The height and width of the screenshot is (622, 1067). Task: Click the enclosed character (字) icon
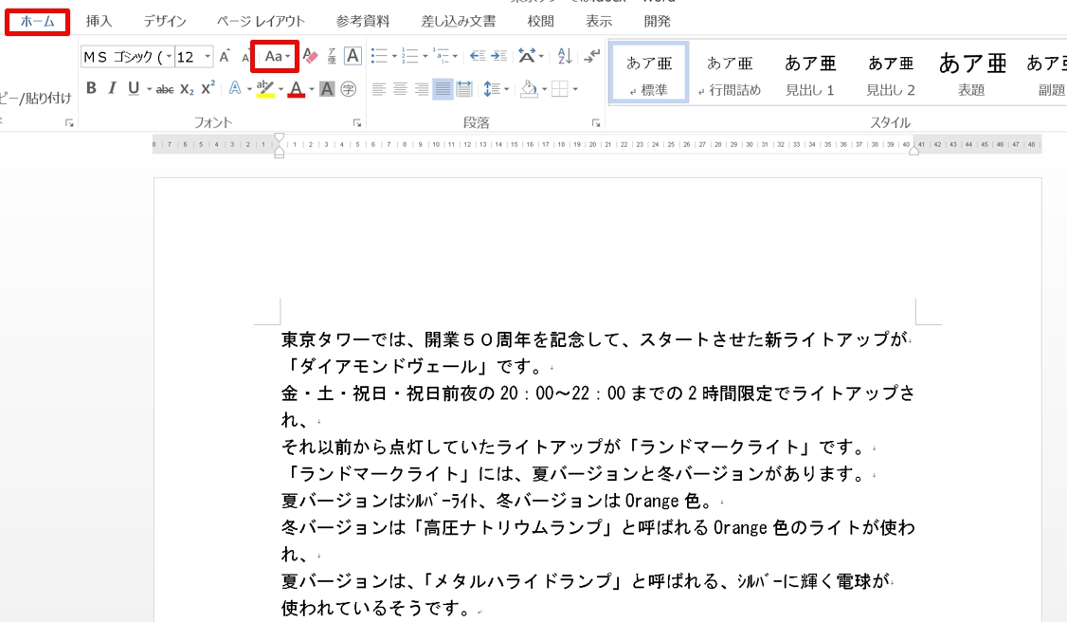349,89
